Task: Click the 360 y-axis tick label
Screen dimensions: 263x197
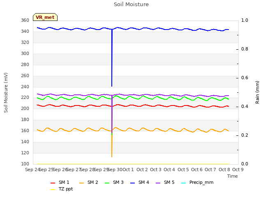Action: pos(25,21)
